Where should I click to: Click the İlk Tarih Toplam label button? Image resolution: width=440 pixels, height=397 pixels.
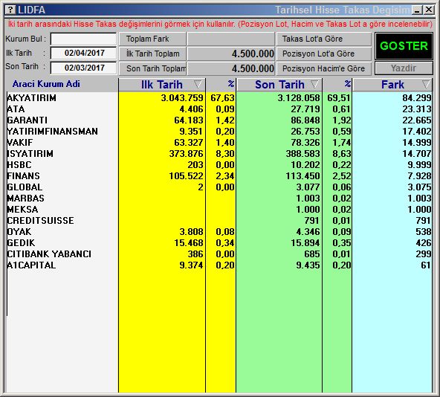pyautogui.click(x=152, y=54)
